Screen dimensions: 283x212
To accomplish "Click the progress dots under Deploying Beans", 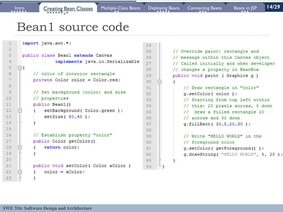I will tap(164, 12).
